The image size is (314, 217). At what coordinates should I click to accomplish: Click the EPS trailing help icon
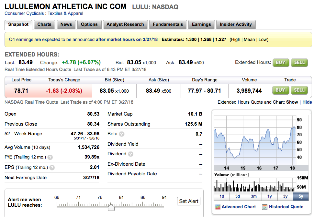52,168
